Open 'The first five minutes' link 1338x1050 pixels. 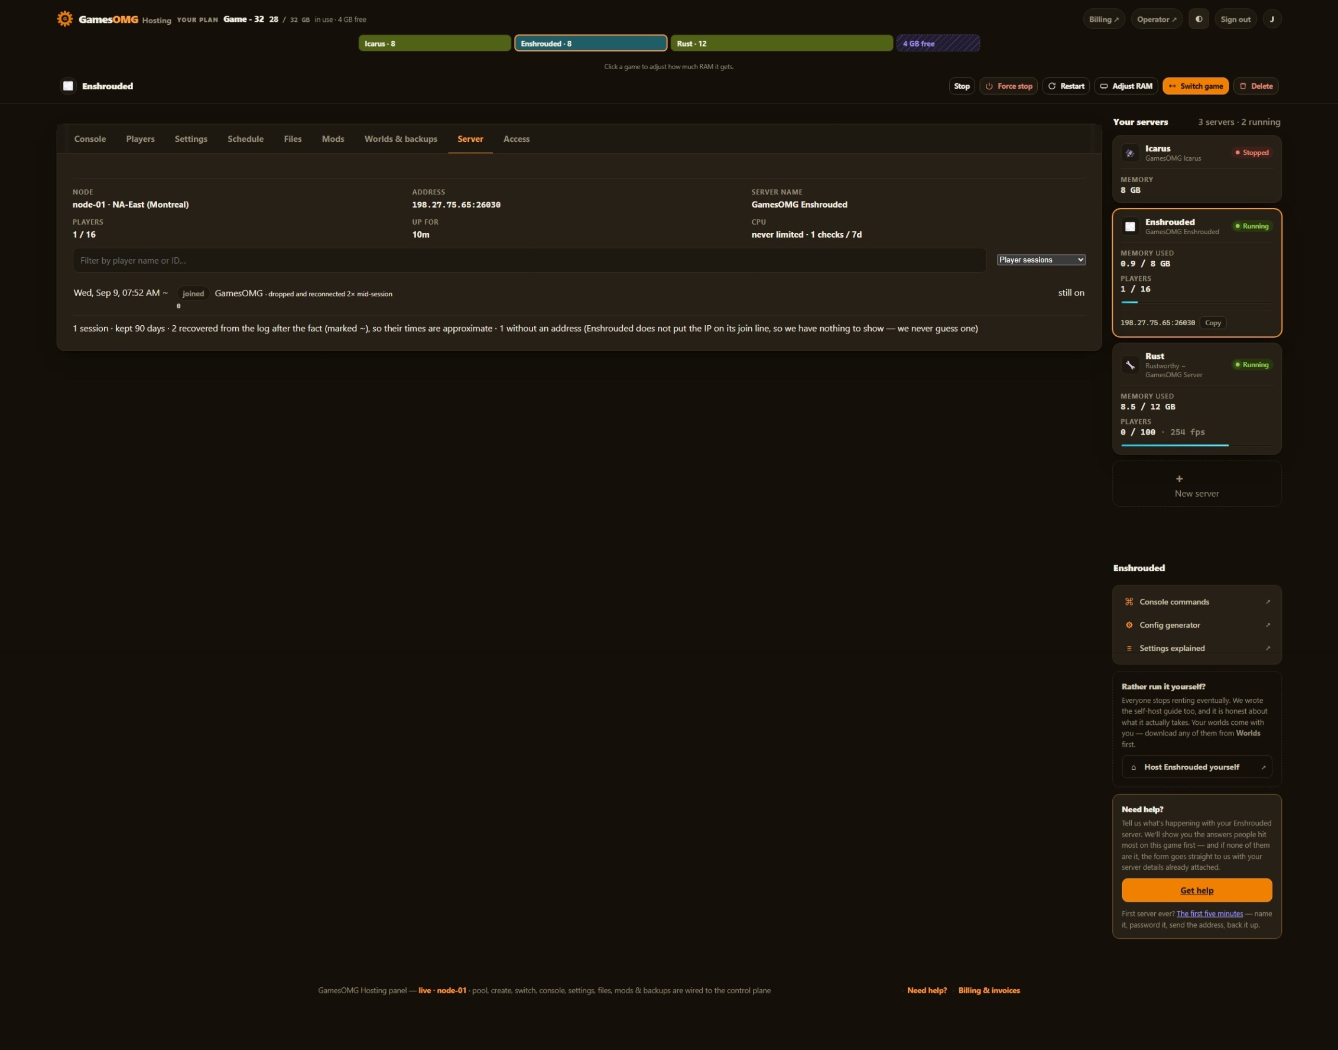tap(1209, 914)
